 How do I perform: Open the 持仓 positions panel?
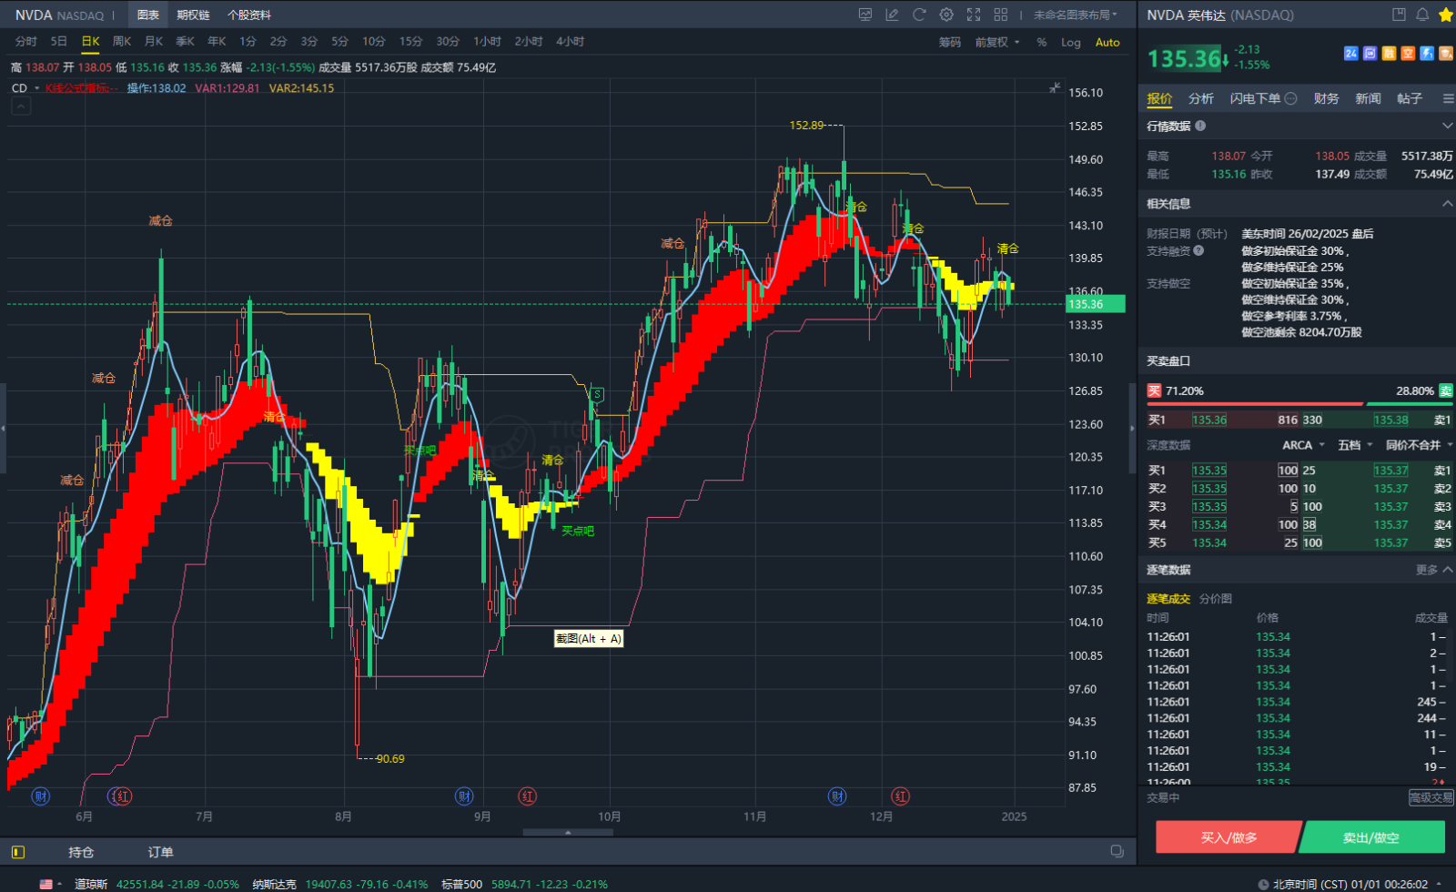[81, 852]
